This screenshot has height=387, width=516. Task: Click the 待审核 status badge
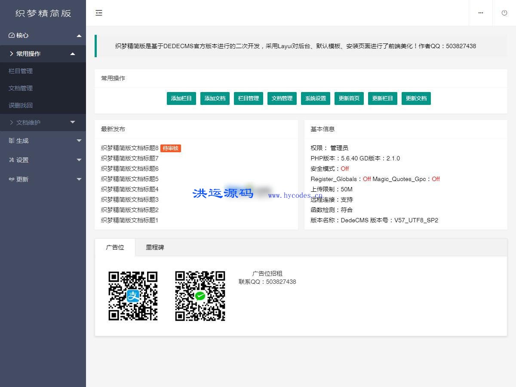point(171,148)
